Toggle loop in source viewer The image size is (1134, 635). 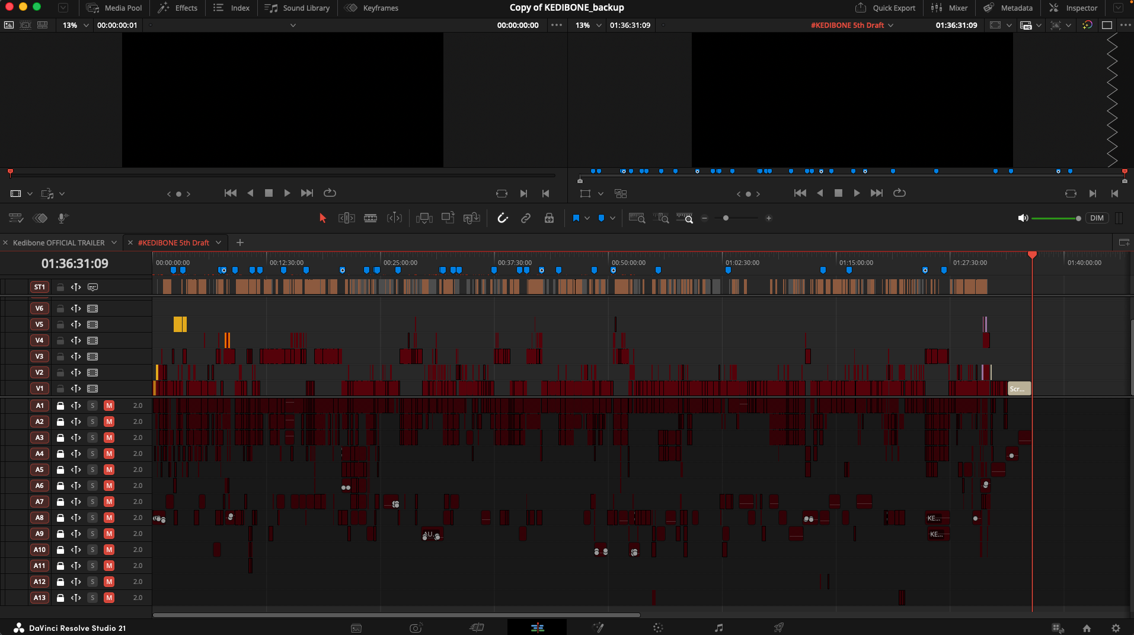(x=330, y=193)
